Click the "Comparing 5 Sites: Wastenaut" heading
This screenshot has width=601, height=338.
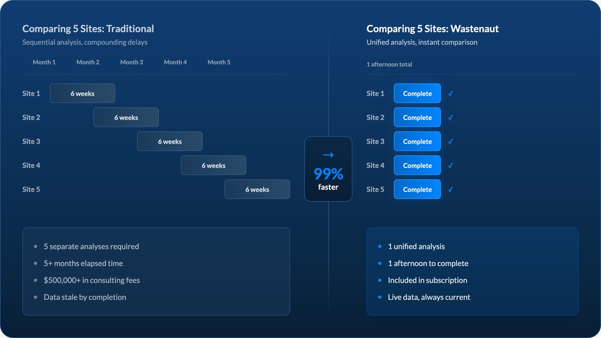click(432, 29)
